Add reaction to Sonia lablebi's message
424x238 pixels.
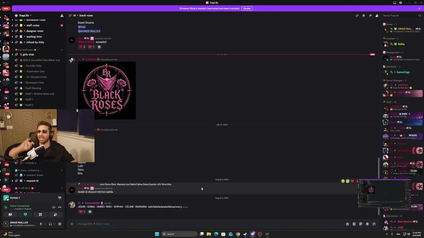click(x=90, y=212)
